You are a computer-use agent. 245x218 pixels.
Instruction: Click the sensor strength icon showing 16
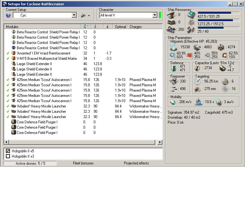225,89
